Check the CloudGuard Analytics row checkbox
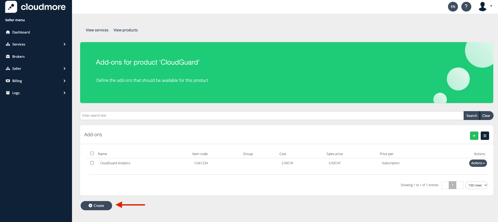This screenshot has height=222, width=498. click(92, 163)
